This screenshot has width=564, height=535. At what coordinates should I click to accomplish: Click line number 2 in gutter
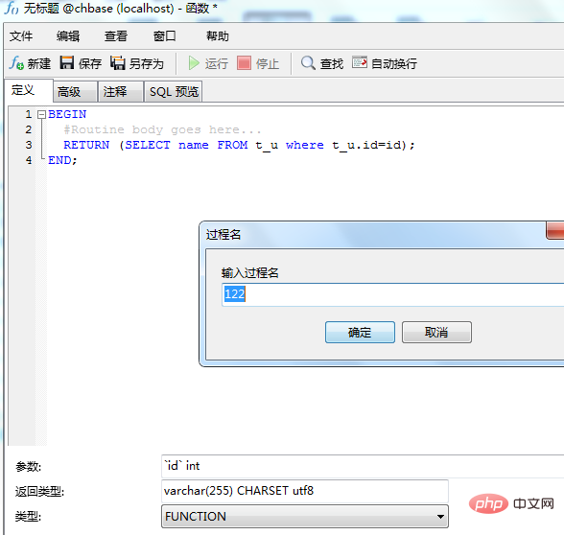pos(29,129)
